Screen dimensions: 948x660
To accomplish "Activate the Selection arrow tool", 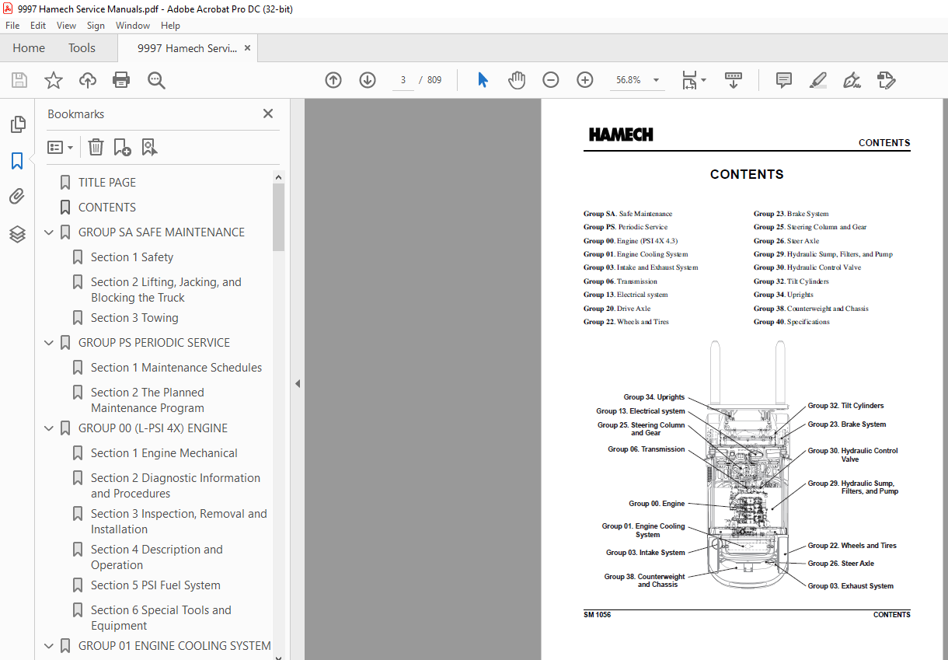I will pyautogui.click(x=483, y=80).
